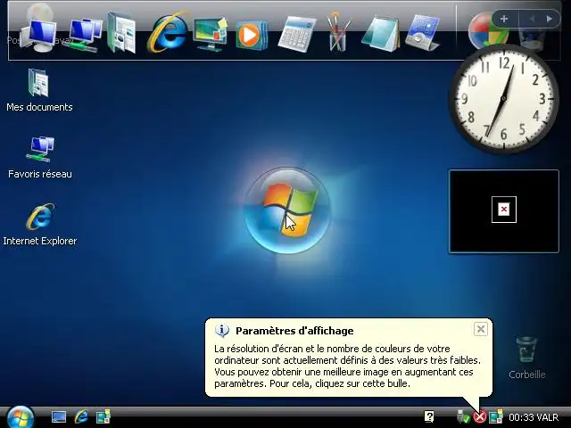Close the Paramètres d'affichage balloon
This screenshot has height=428, width=571.
[x=481, y=329]
